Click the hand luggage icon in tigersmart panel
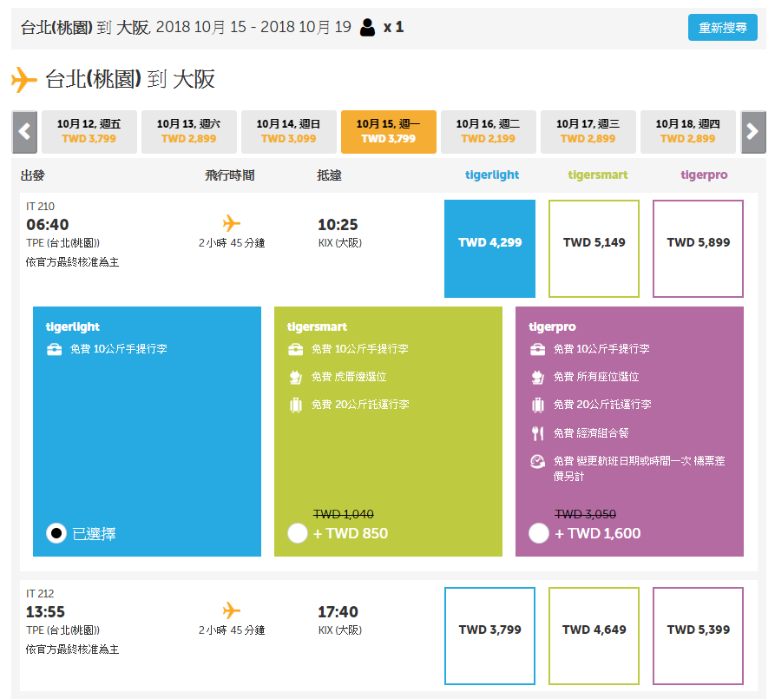This screenshot has width=775, height=699. pyautogui.click(x=296, y=350)
